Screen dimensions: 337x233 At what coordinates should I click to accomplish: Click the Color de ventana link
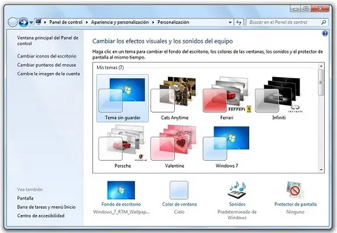point(179,204)
